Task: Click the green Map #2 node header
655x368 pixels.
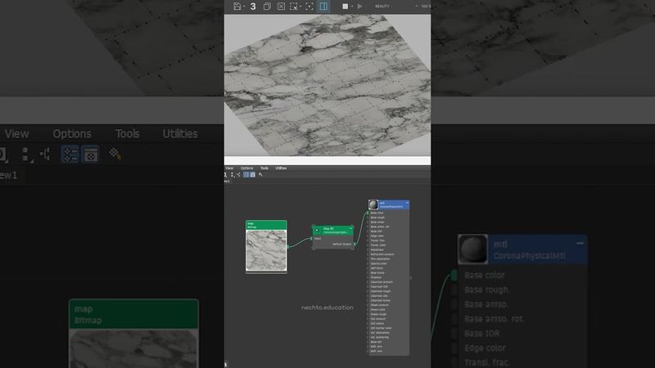Action: point(332,230)
